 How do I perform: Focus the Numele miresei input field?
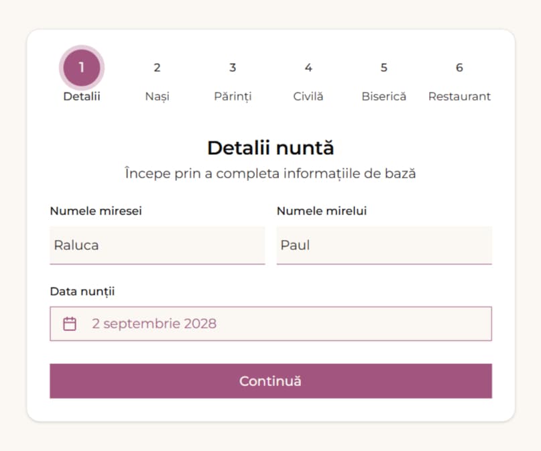tap(158, 245)
